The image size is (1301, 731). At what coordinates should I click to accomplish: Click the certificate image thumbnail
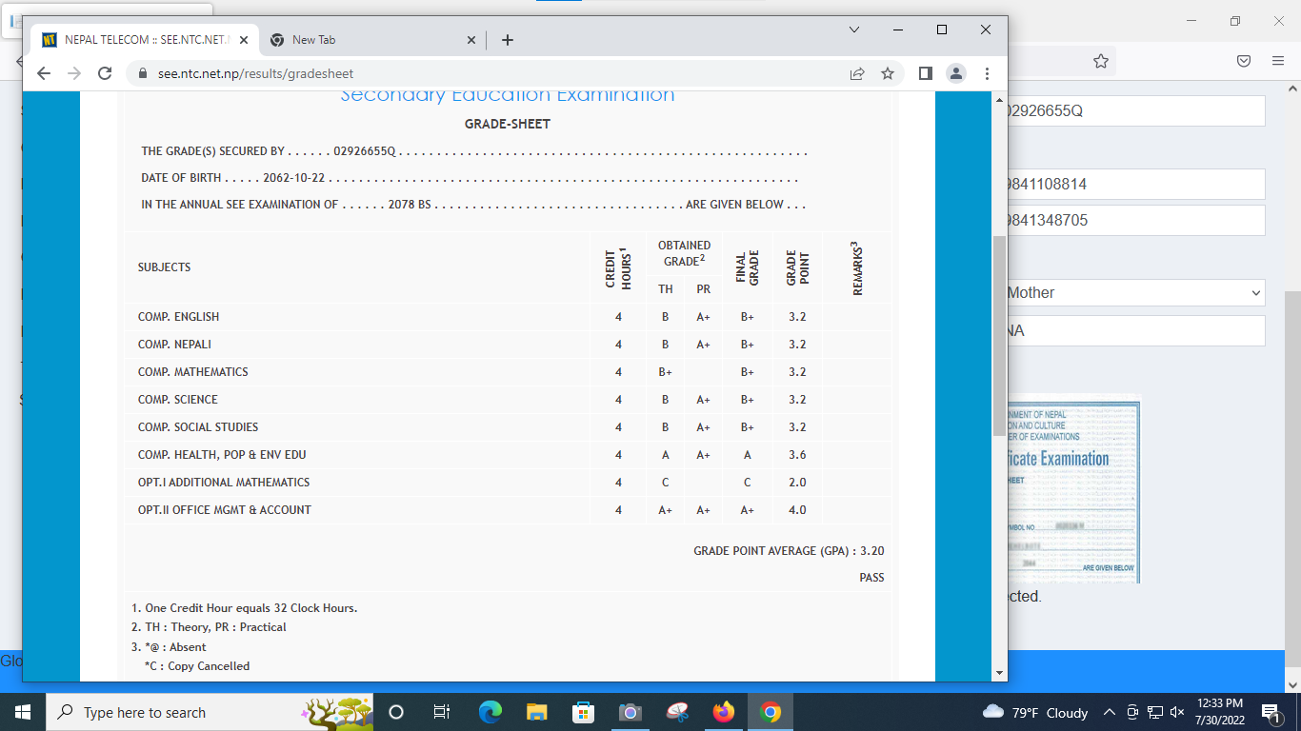(x=1072, y=490)
